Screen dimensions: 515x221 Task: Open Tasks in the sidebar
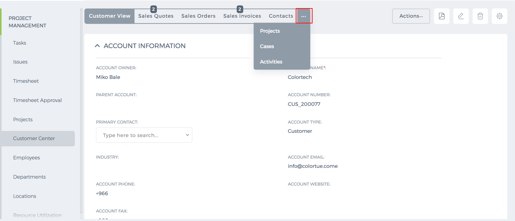click(20, 43)
